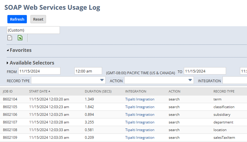
Task: Open Tipalti Integration link for job 8602104
Action: coord(140,99)
